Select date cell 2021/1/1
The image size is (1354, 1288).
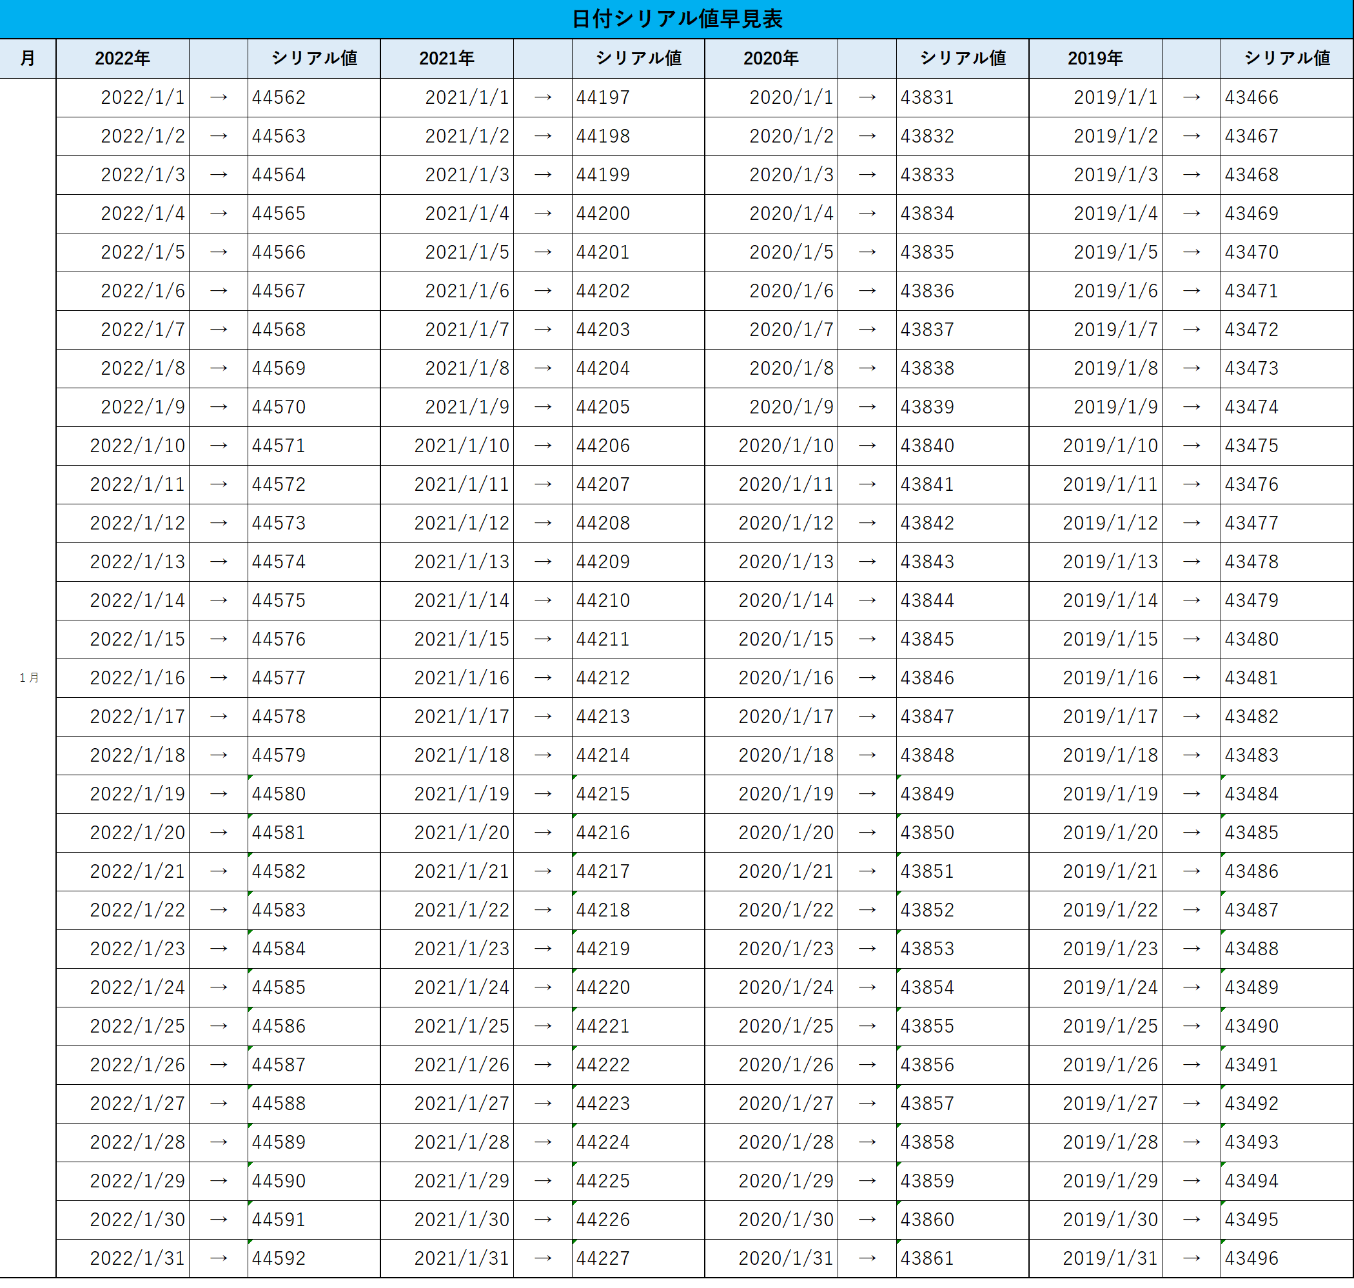447,97
